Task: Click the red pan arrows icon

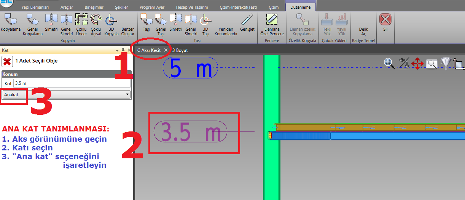Action: (x=417, y=63)
